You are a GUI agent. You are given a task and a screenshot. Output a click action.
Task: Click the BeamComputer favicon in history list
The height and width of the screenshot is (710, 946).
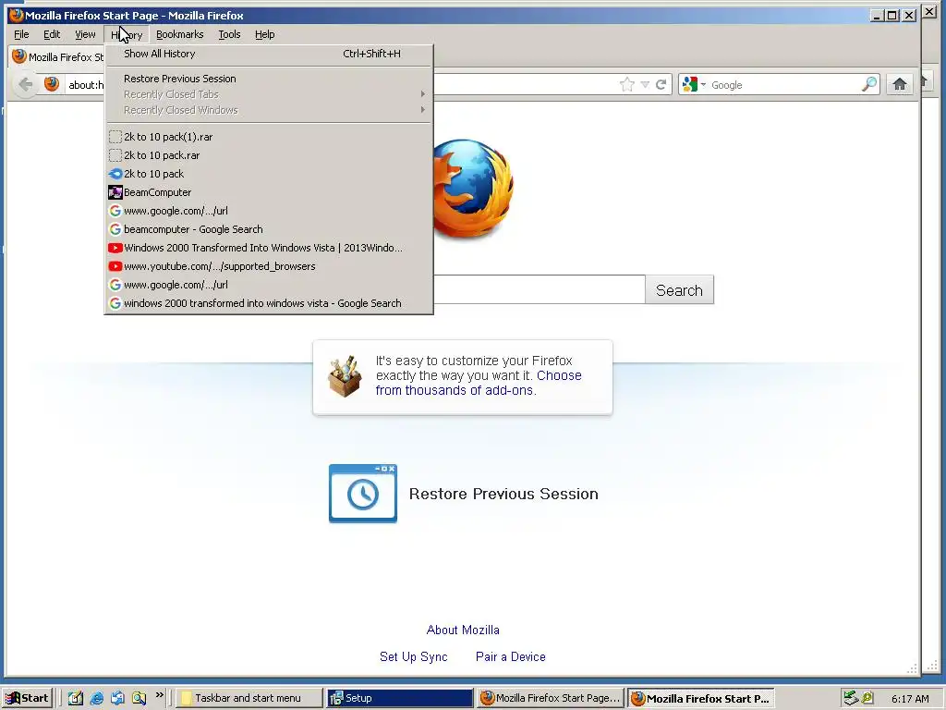[x=115, y=192]
